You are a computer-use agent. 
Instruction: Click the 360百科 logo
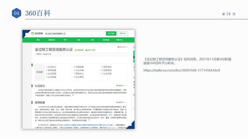click(37, 33)
